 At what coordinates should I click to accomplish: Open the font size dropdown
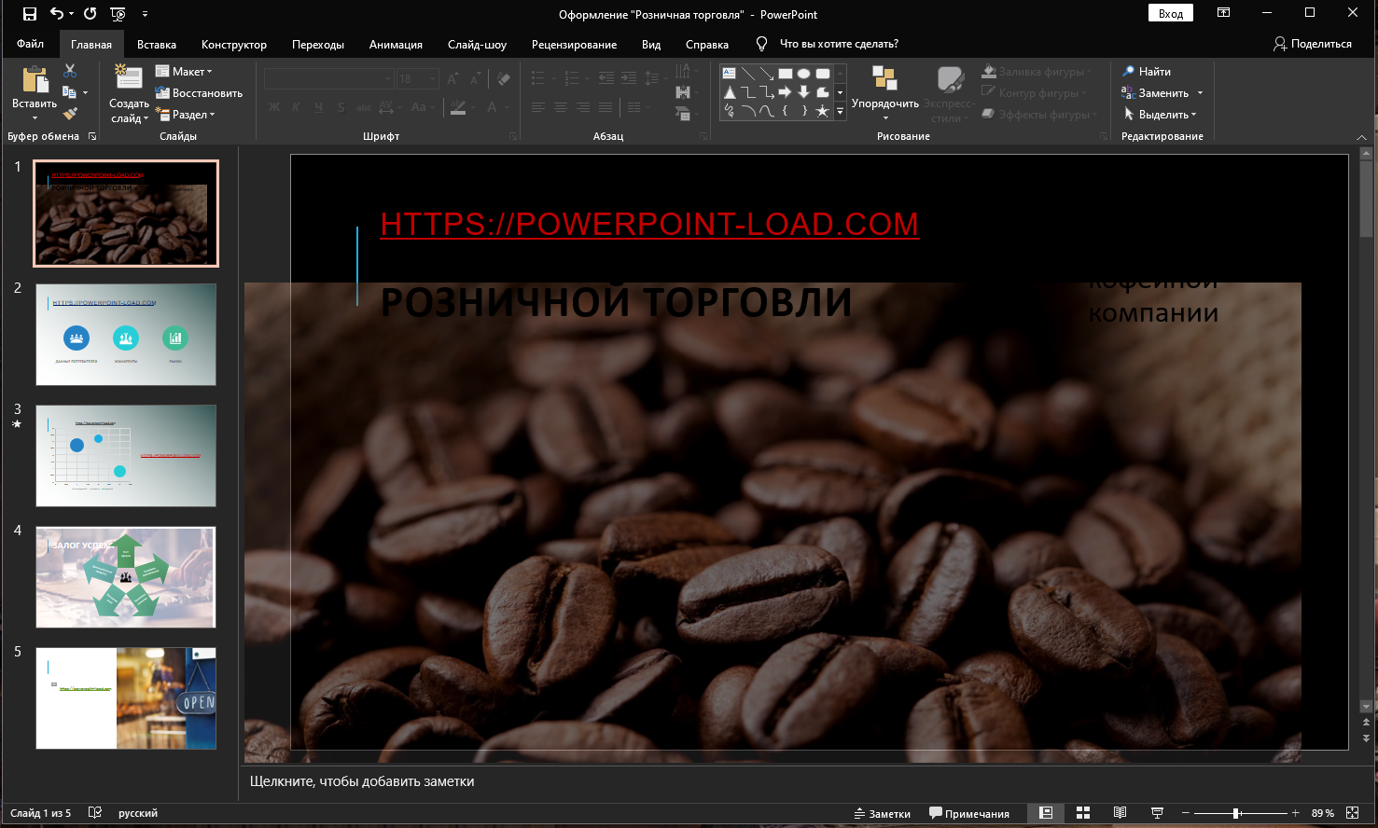tap(431, 77)
